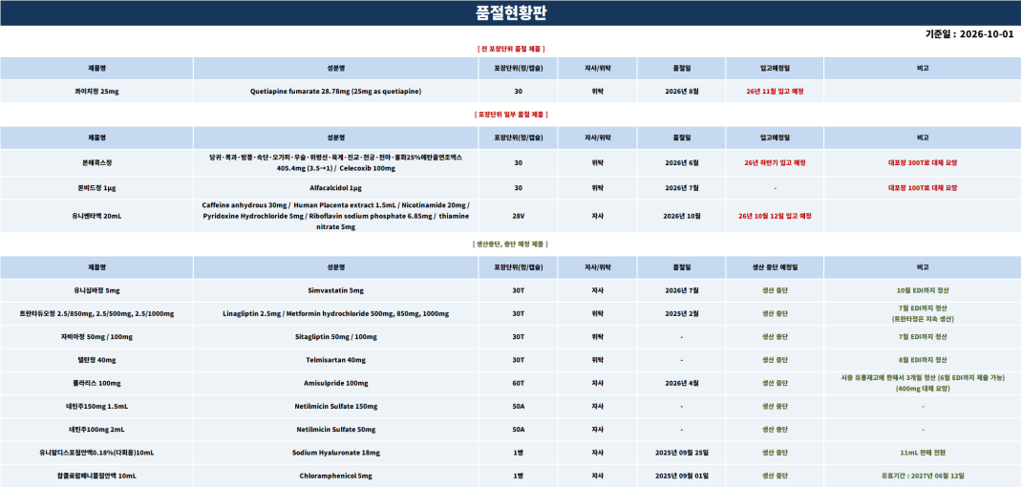1022x488 pixels.
Task: Click the 11mL 판매 전환 note
Action: click(x=923, y=453)
